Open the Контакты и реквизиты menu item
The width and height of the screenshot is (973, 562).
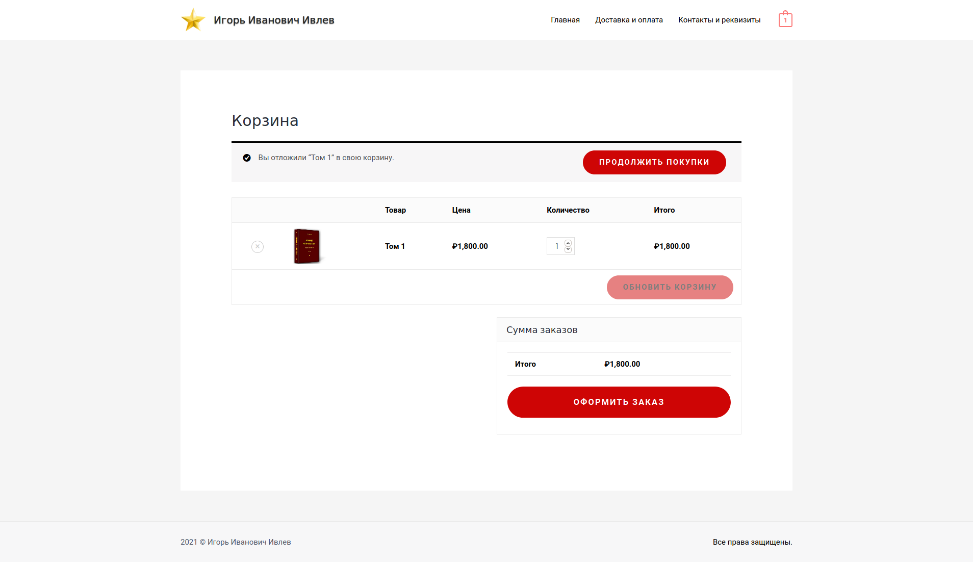719,19
